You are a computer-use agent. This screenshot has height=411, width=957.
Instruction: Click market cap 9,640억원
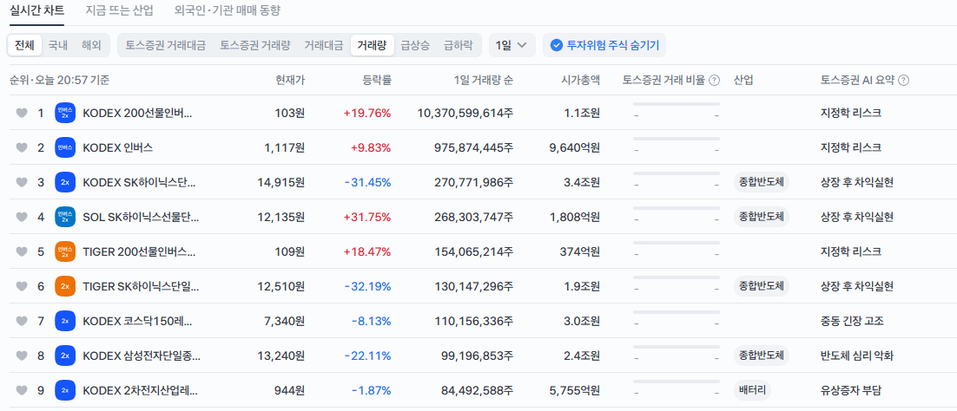[574, 147]
